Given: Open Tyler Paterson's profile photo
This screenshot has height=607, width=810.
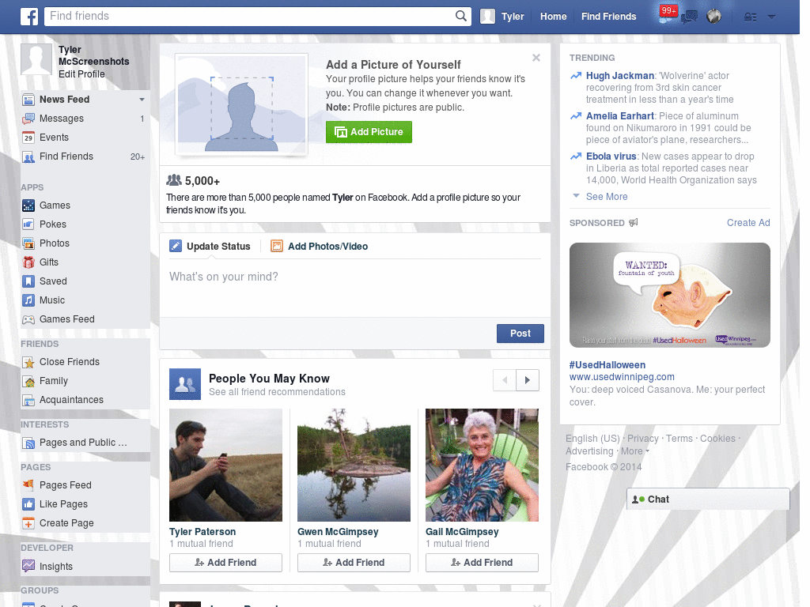Looking at the screenshot, I should tap(225, 465).
